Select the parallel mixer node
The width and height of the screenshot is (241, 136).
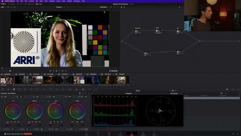(200, 41)
